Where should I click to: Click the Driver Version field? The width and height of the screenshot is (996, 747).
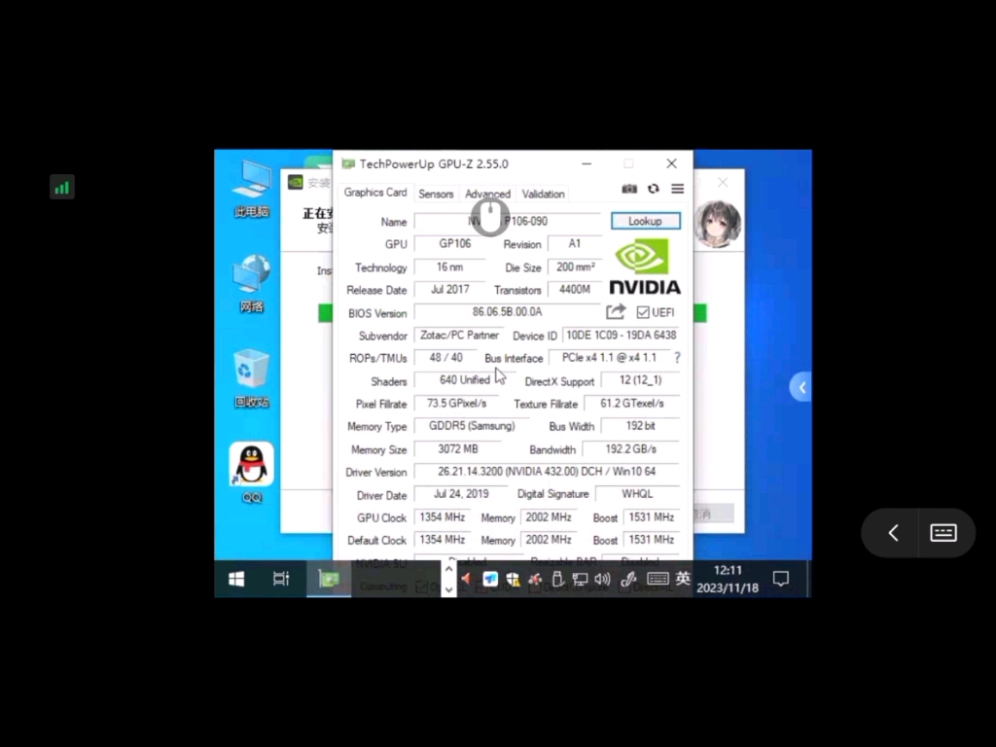point(547,472)
